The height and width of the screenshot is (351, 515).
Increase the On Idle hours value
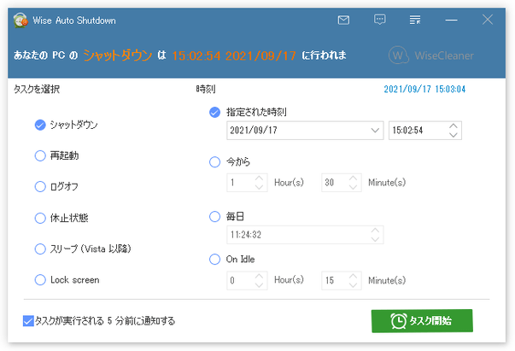[x=259, y=277]
